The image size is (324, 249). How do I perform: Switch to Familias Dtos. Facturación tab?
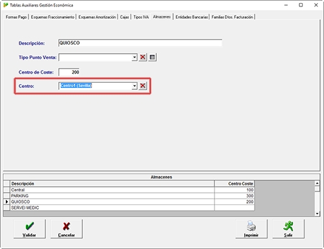pos(232,17)
